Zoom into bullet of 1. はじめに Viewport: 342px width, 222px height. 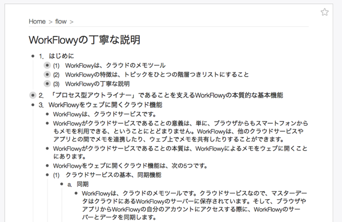click(x=33, y=56)
